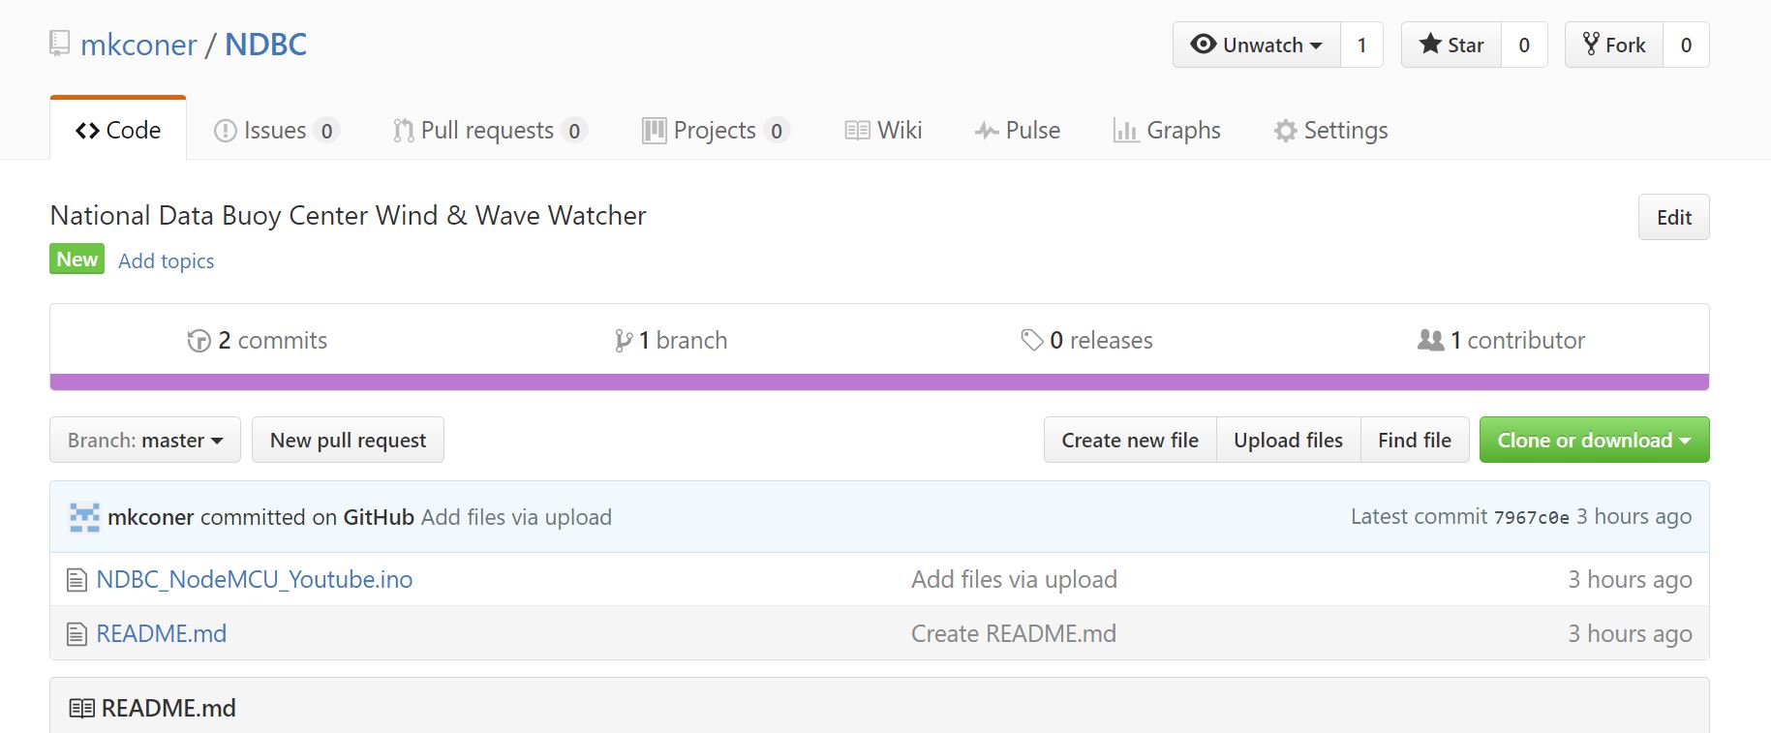Viewport: 1771px width, 733px height.
Task: Start a New pull request
Action: coord(348,441)
